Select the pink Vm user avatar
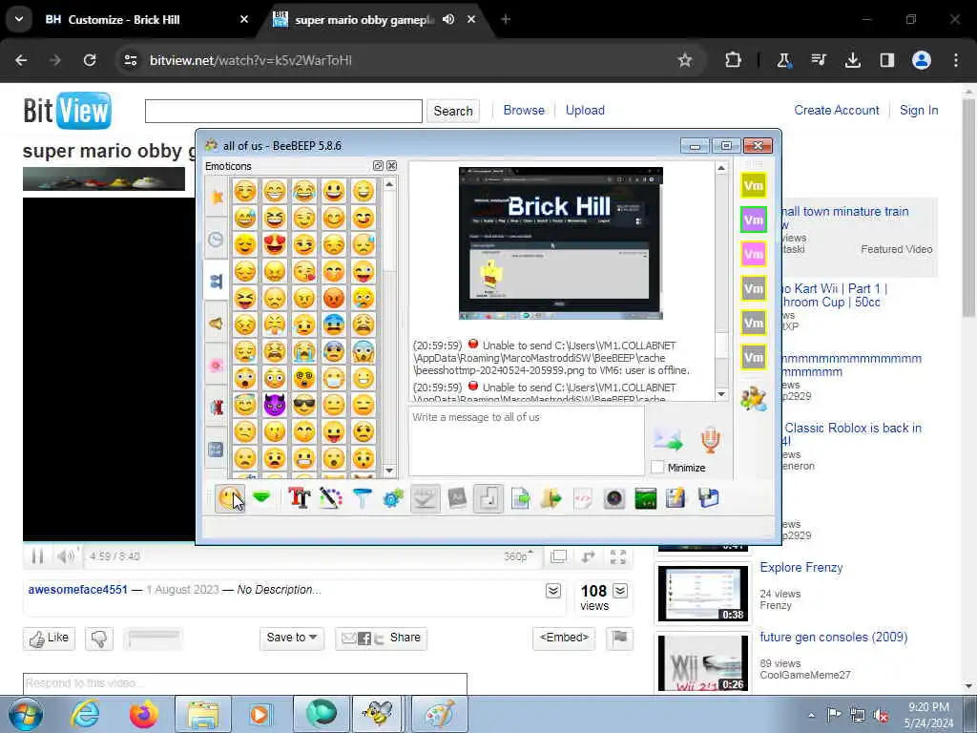This screenshot has width=977, height=733. [754, 254]
